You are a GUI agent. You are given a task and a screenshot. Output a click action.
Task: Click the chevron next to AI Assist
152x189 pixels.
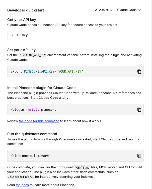click(111, 10)
